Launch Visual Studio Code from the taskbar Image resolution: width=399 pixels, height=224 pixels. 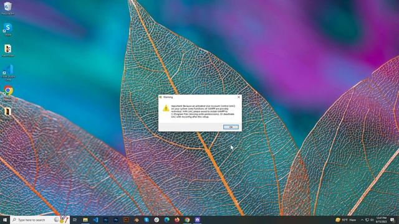tap(95, 220)
